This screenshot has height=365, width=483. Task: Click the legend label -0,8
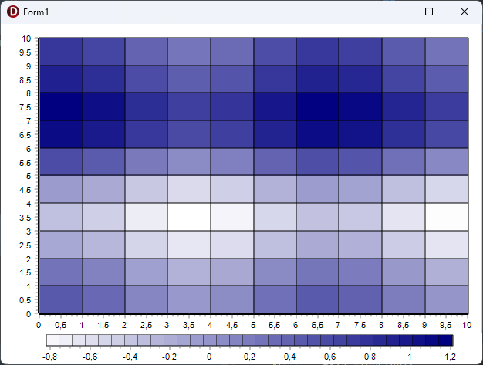[x=49, y=357]
